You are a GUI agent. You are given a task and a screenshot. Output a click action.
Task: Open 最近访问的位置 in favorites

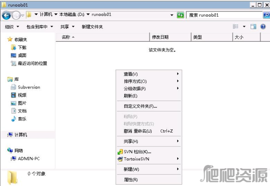coord(32,63)
